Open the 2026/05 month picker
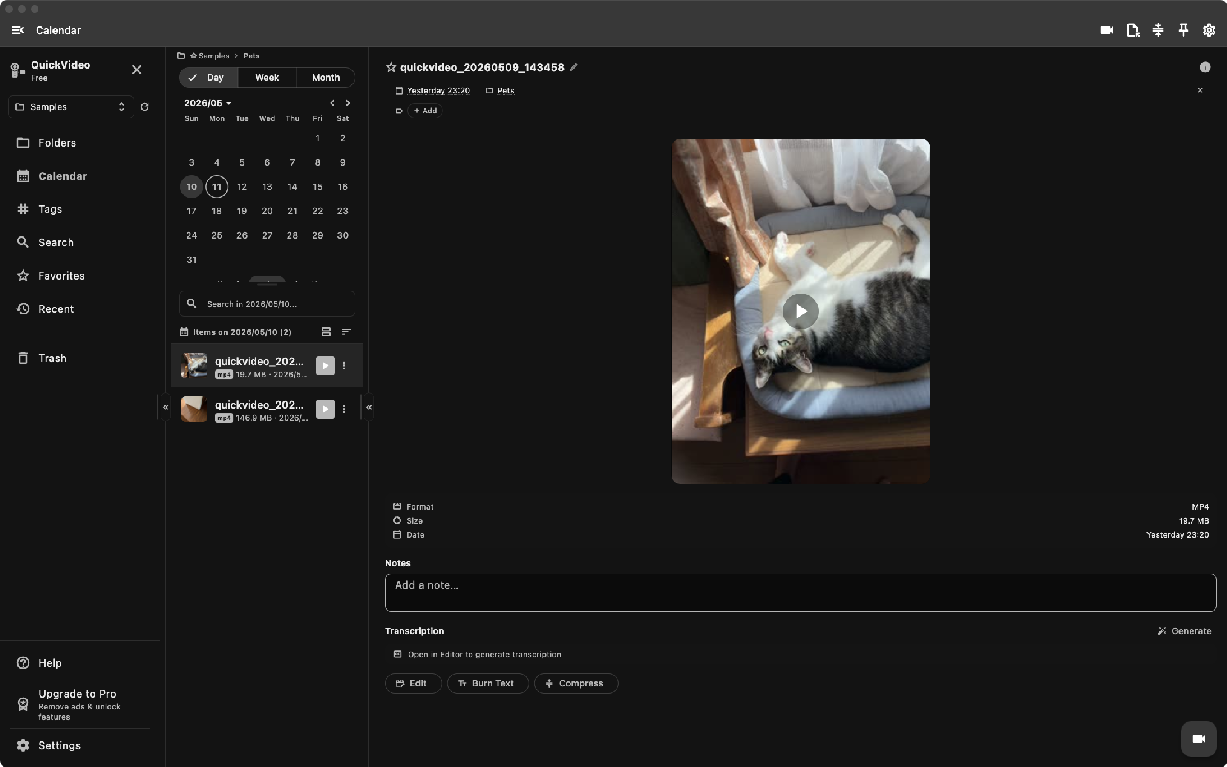 (208, 103)
